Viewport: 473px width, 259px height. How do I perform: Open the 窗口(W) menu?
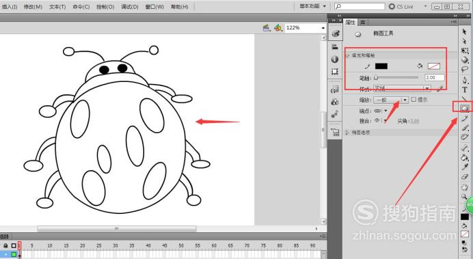click(154, 7)
